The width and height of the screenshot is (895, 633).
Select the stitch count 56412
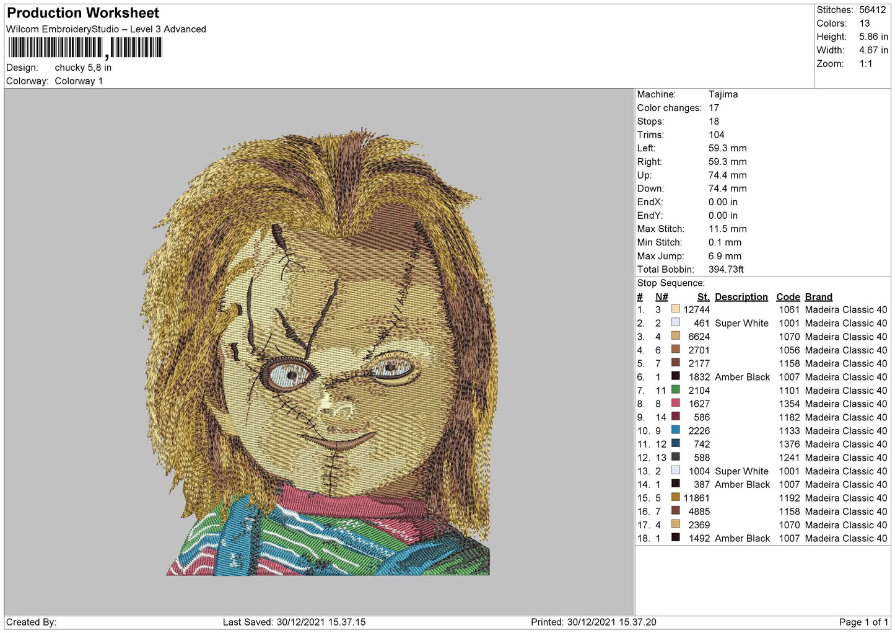pos(873,10)
